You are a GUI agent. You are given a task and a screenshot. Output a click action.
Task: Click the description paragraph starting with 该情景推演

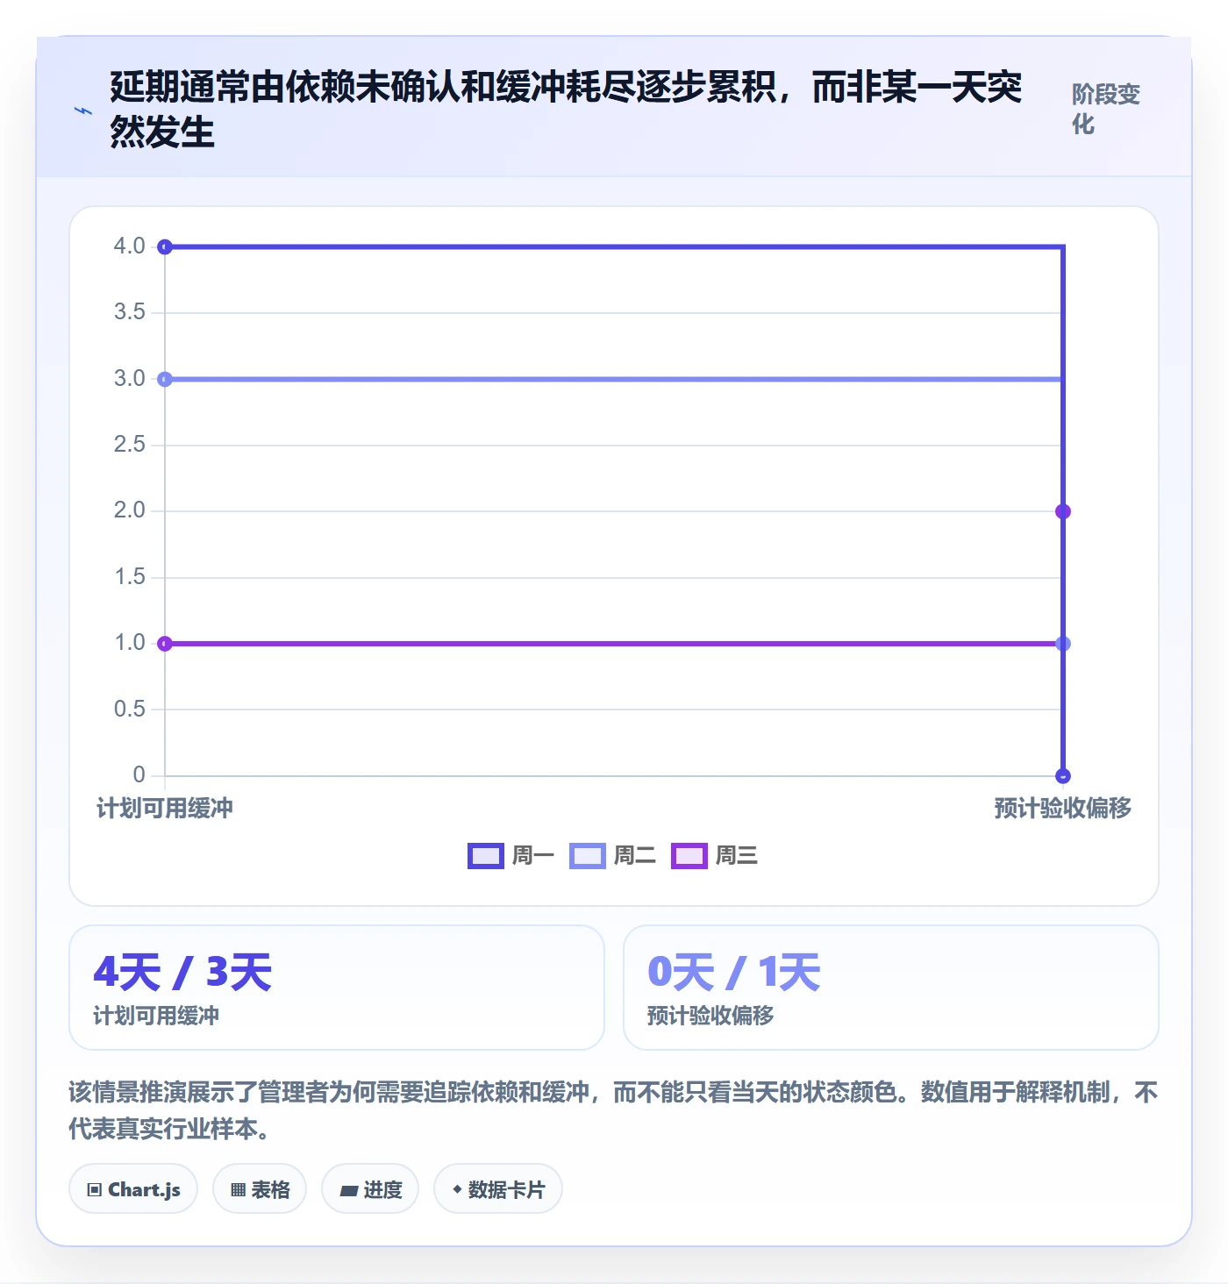click(x=613, y=1110)
